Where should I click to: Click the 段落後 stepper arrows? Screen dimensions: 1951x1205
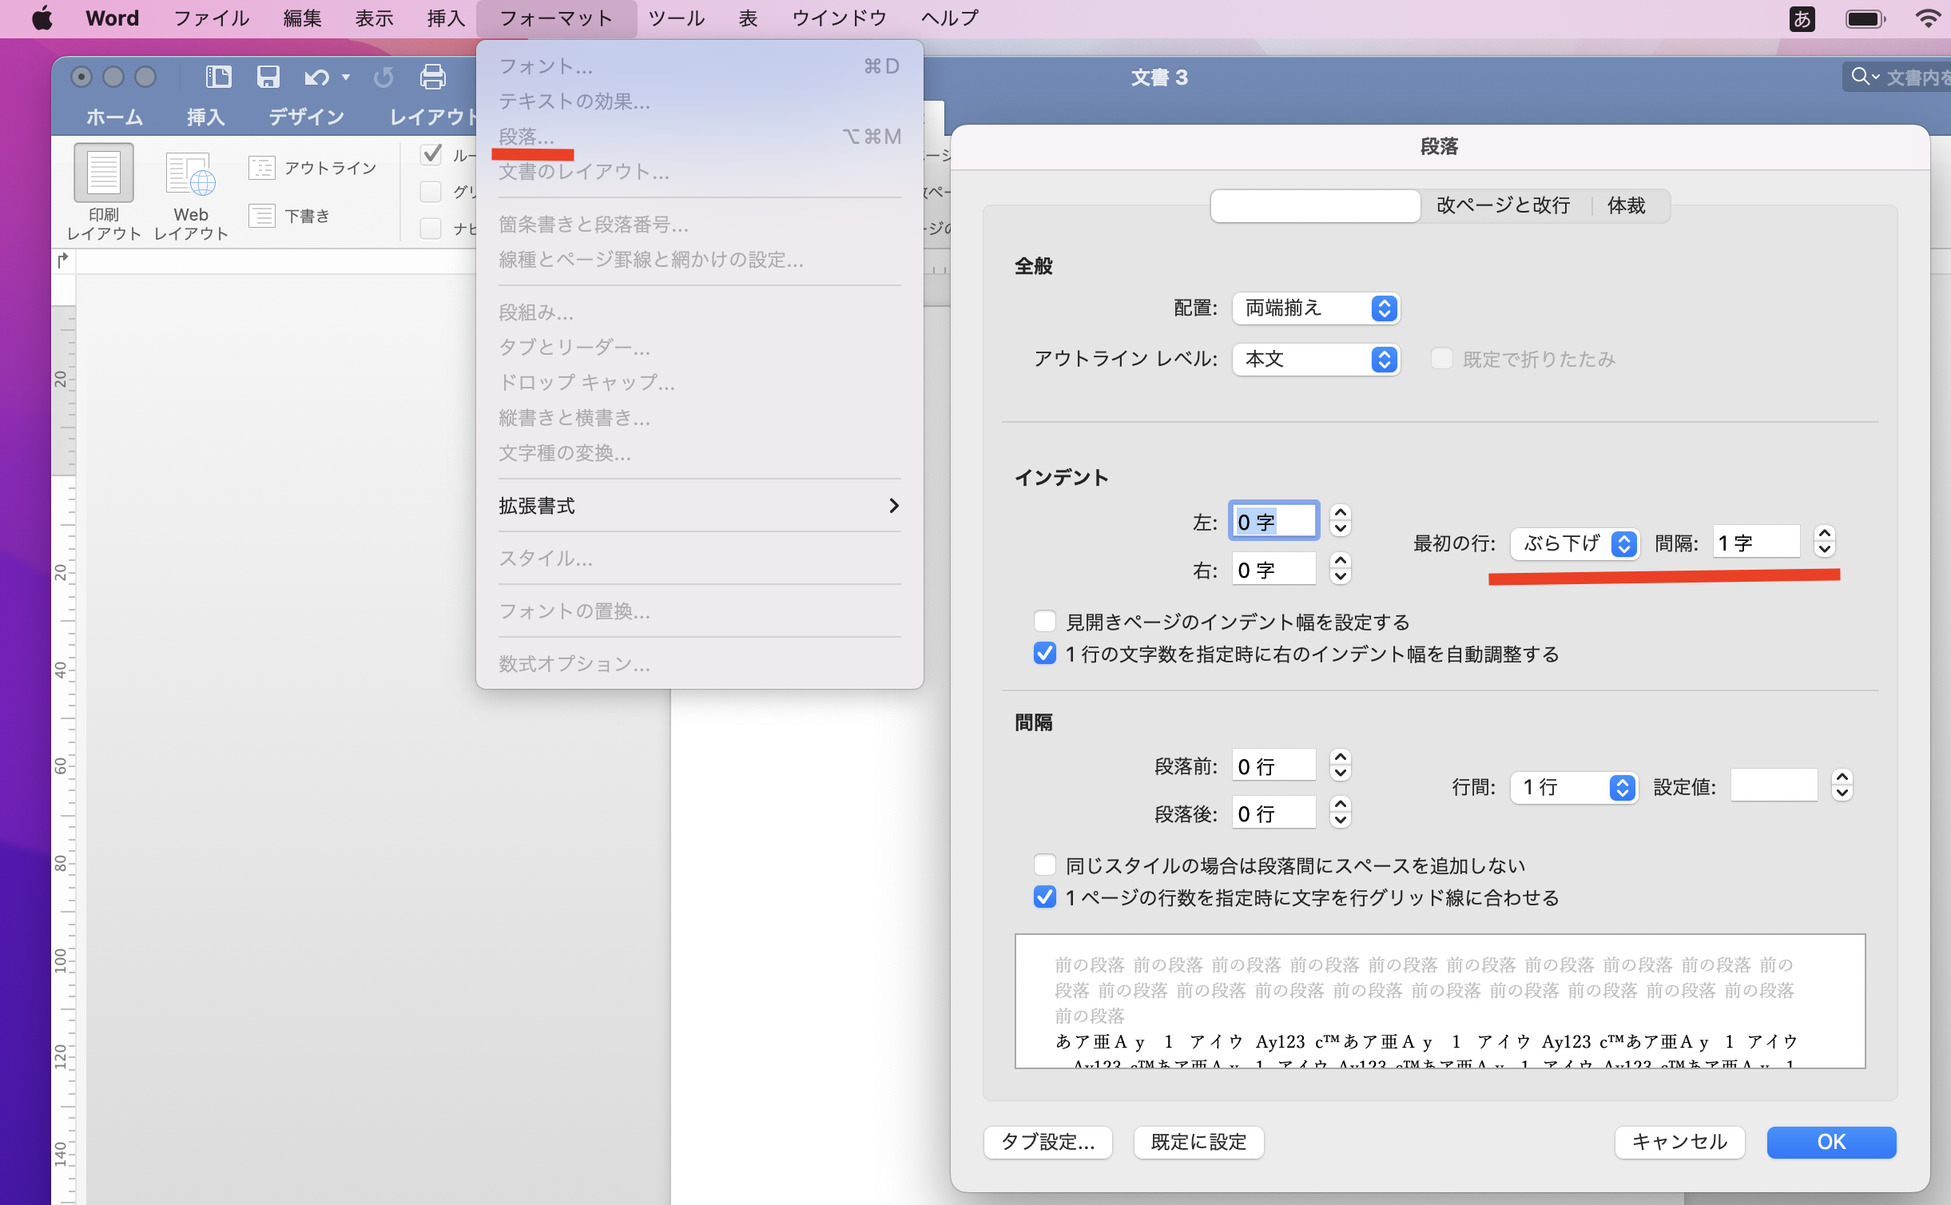1341,812
